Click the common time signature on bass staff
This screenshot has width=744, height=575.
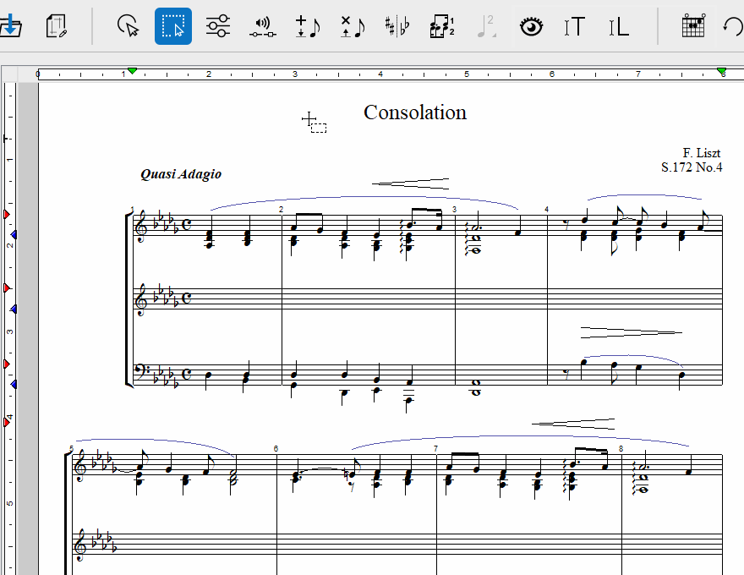187,375
